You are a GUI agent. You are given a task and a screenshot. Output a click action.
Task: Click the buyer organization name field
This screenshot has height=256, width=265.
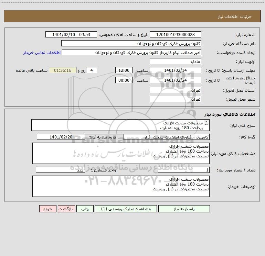[131, 43]
